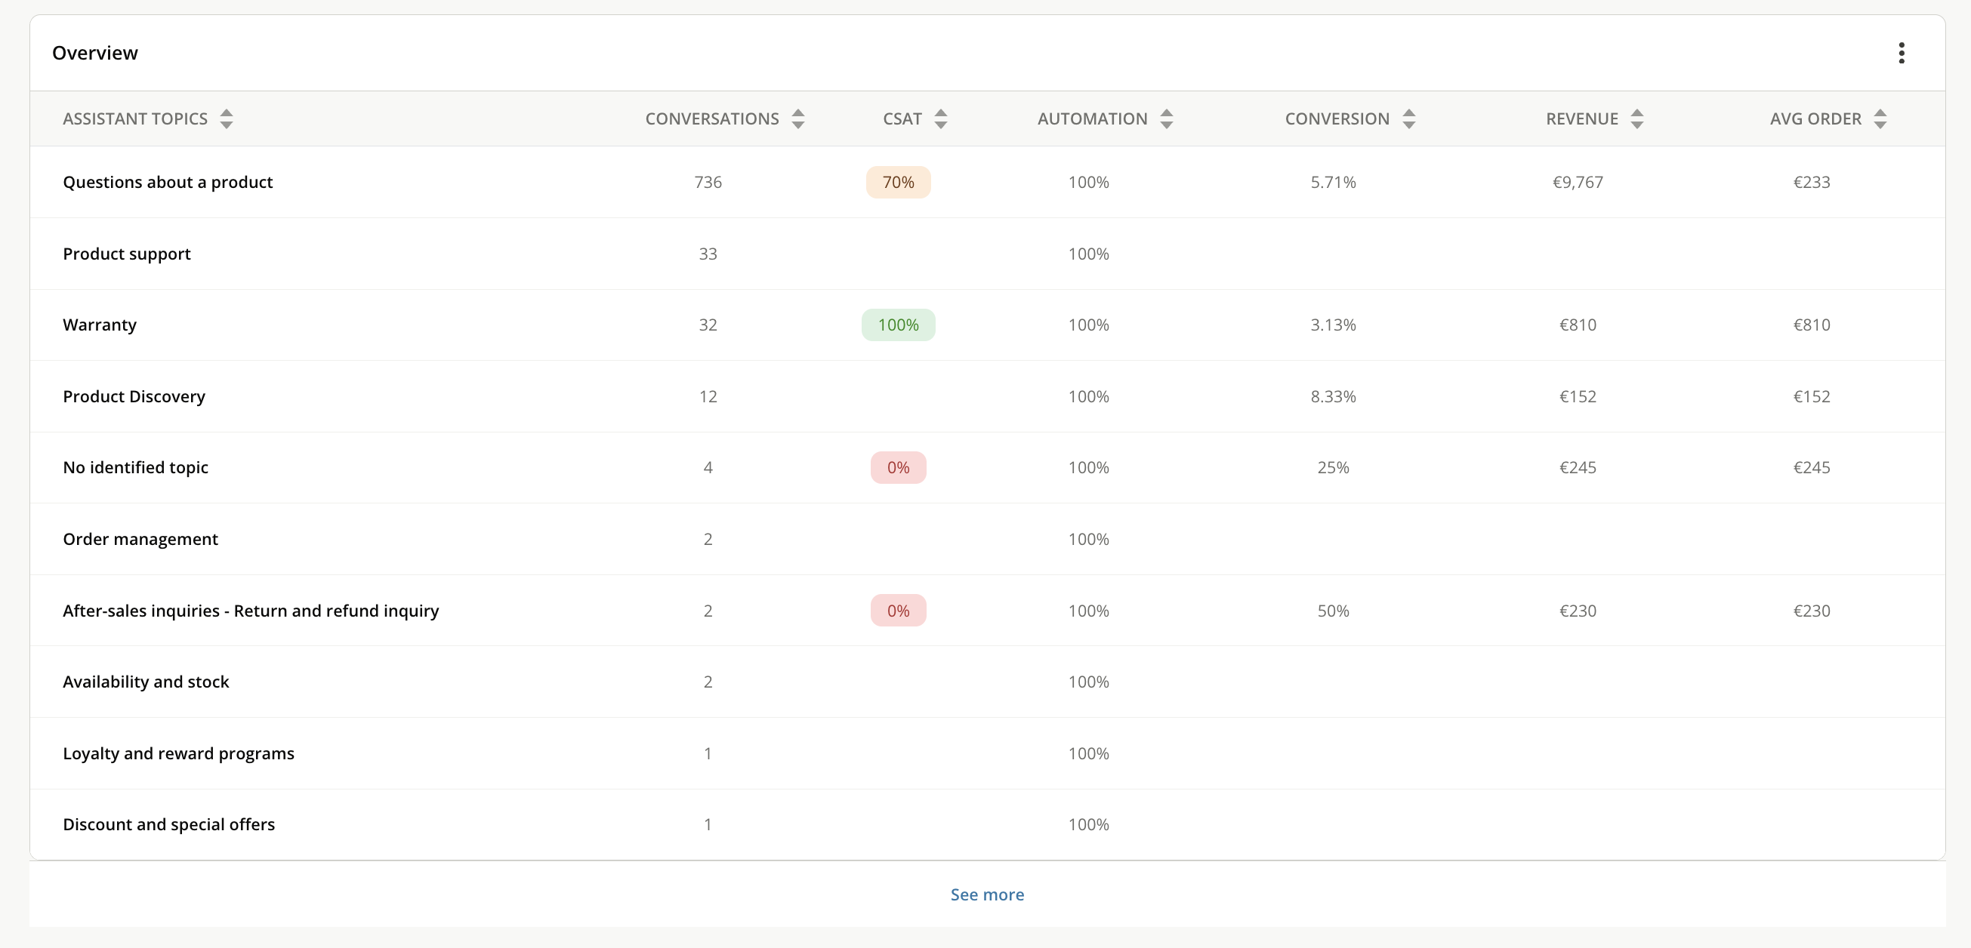The image size is (1971, 948).
Task: Click the 70% CSAT badge
Action: pyautogui.click(x=897, y=182)
